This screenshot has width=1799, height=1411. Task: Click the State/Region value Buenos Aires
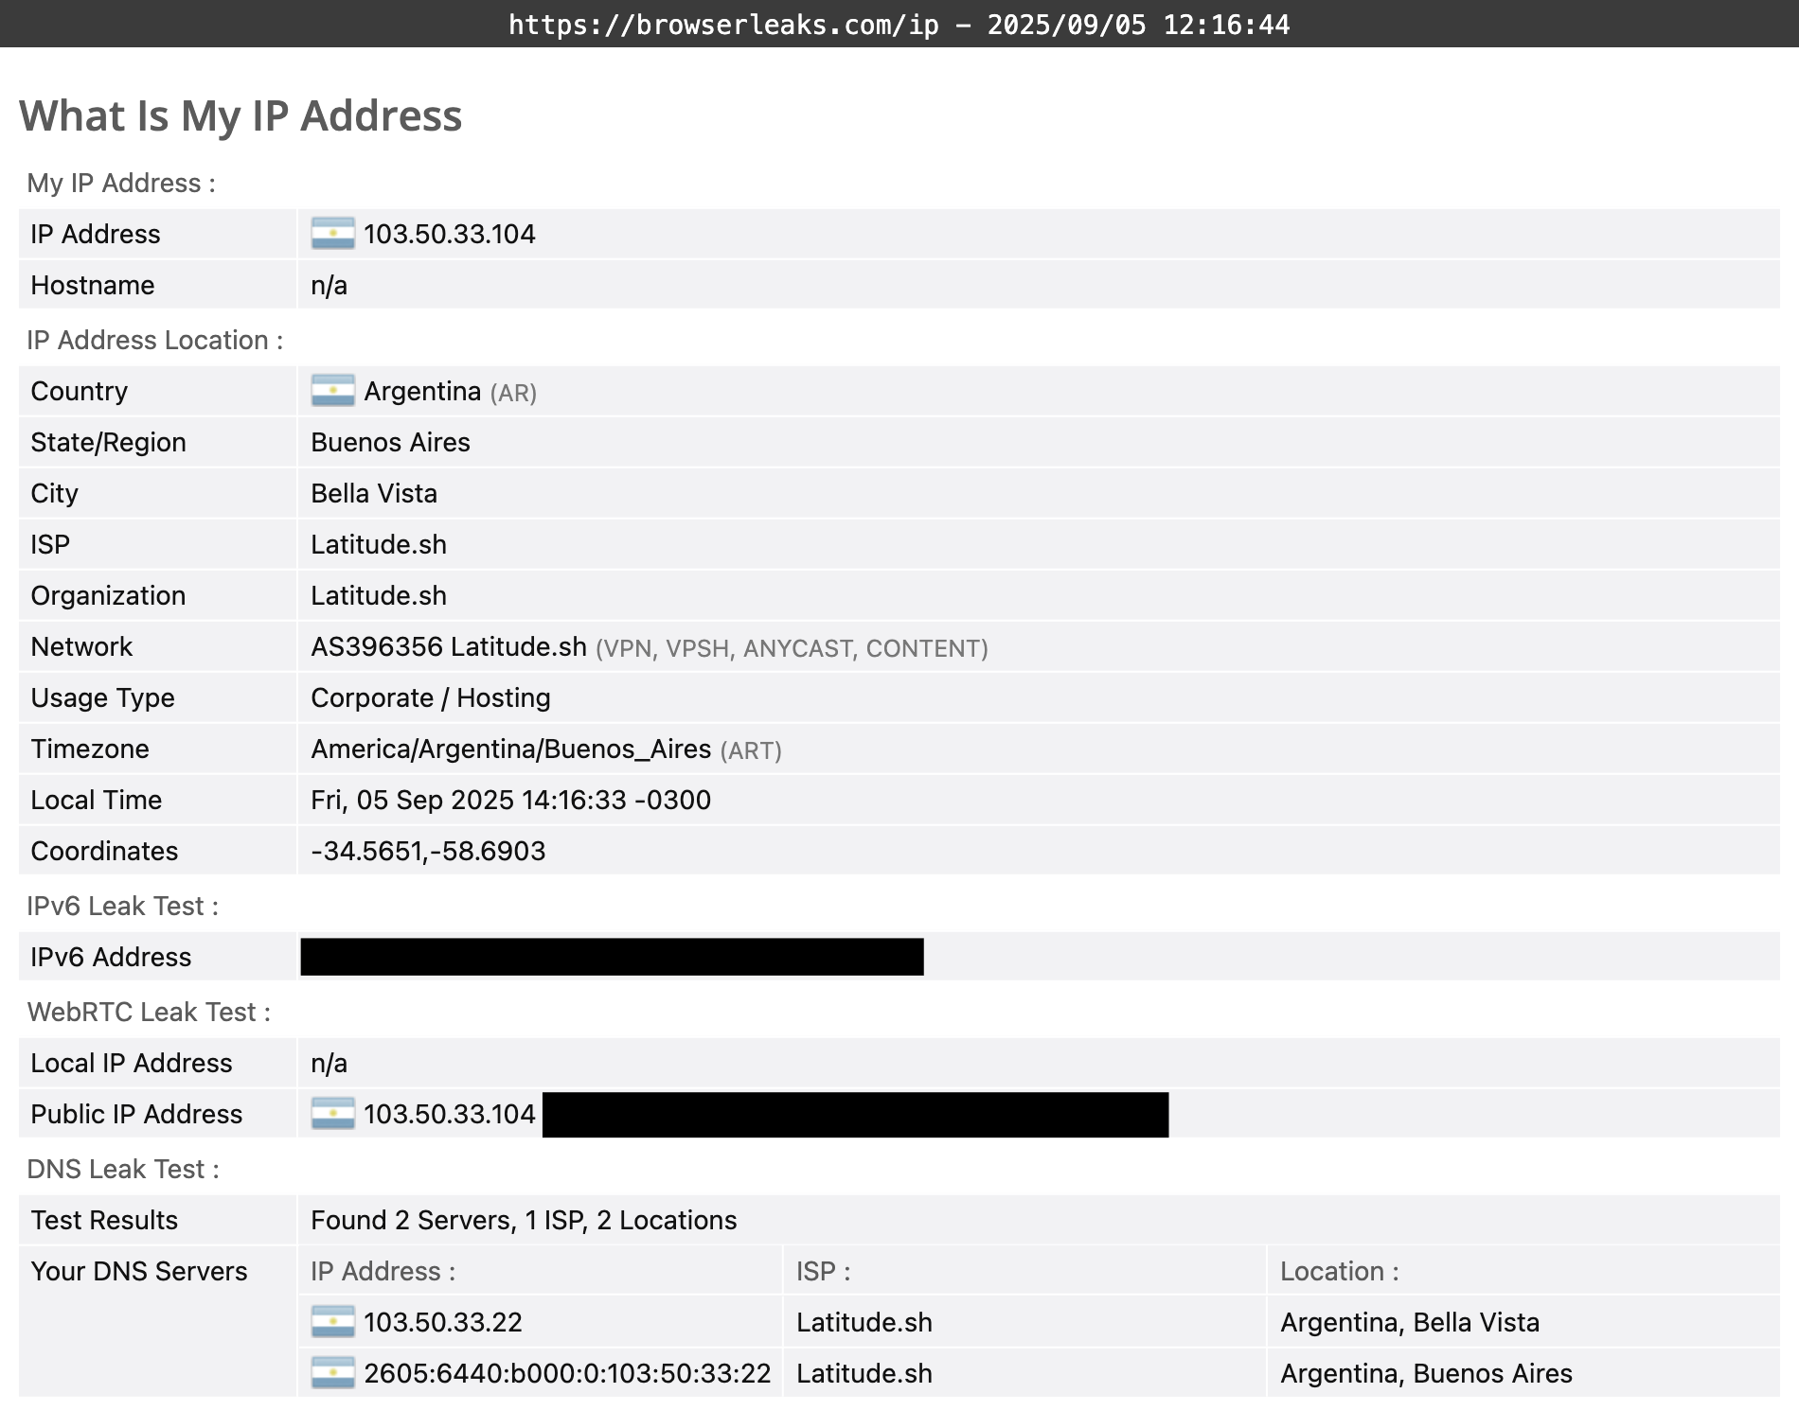pos(390,442)
